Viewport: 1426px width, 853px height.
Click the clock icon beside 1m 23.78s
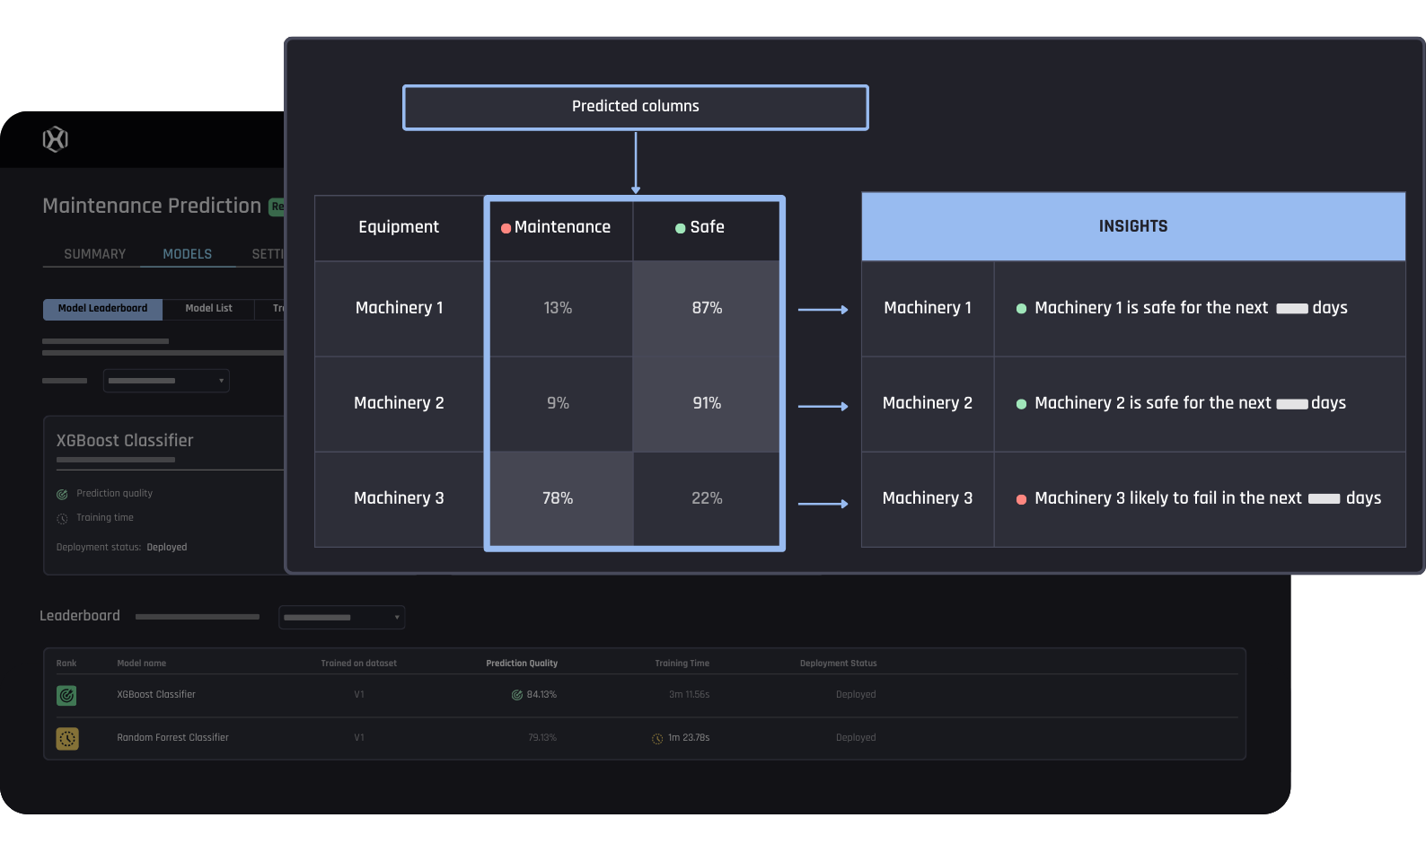(657, 738)
